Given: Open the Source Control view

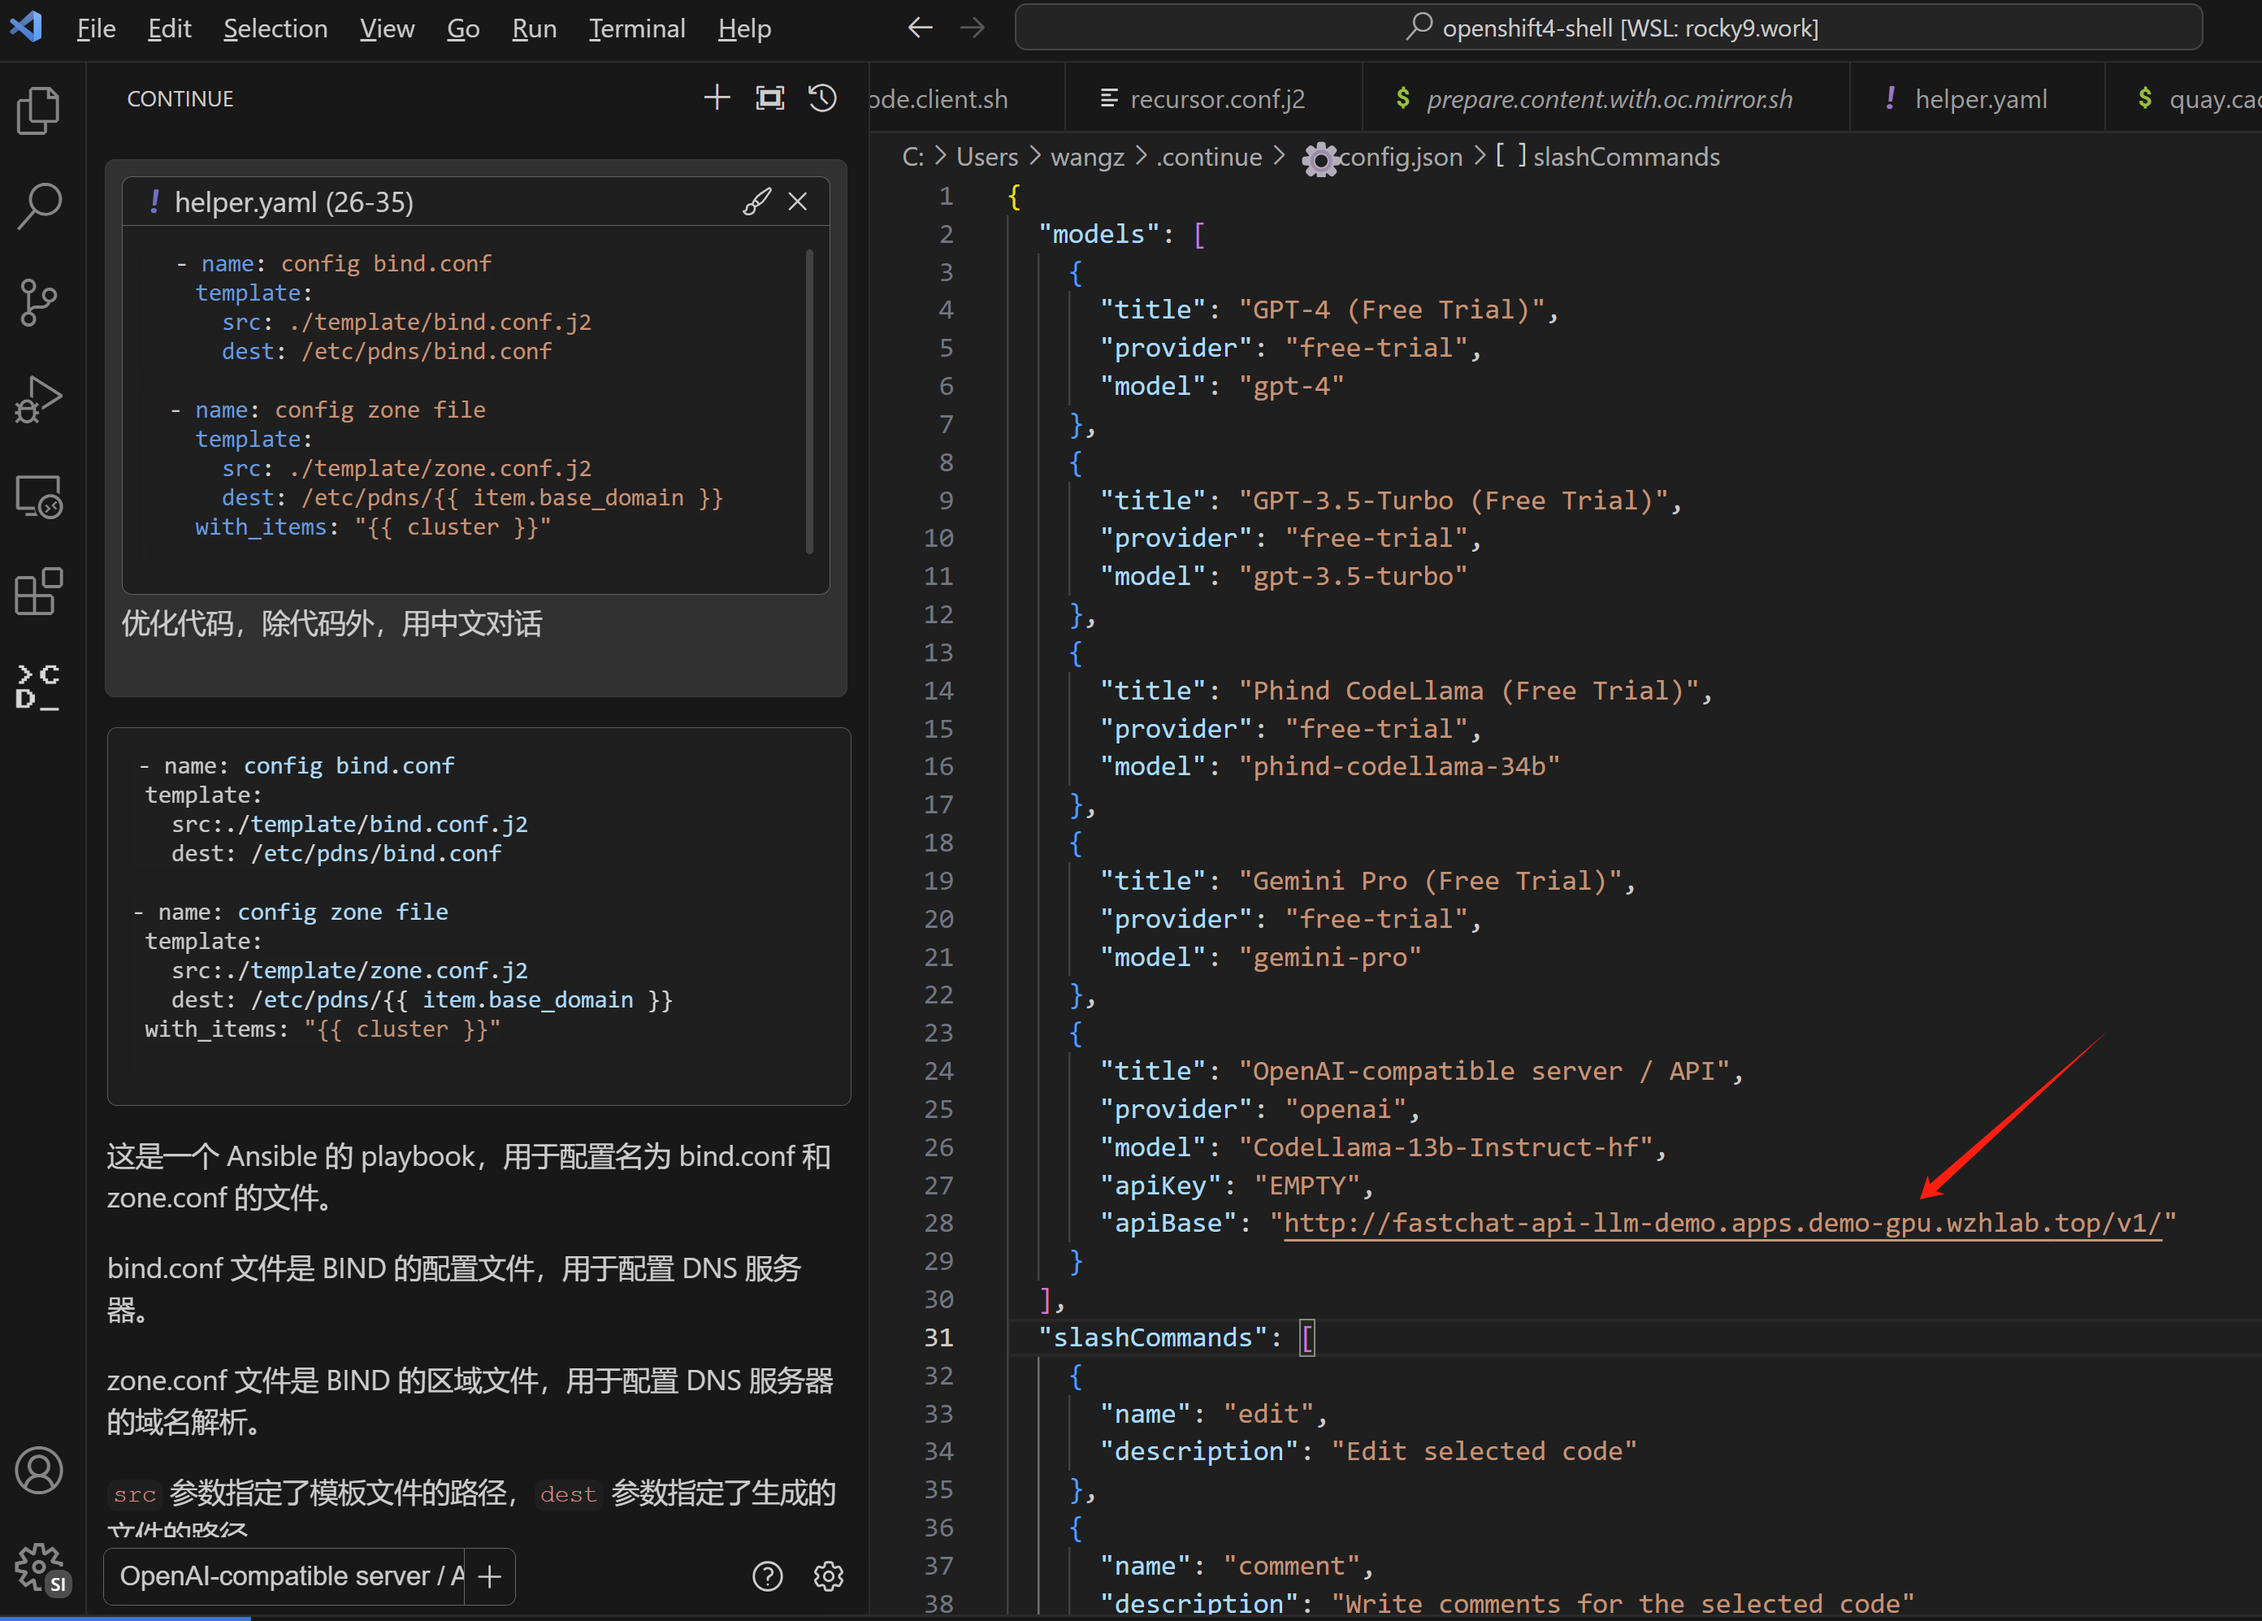Looking at the screenshot, I should click(x=38, y=302).
